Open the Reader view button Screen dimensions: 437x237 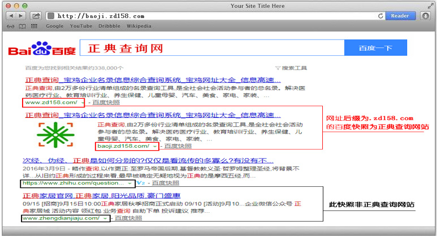point(400,16)
